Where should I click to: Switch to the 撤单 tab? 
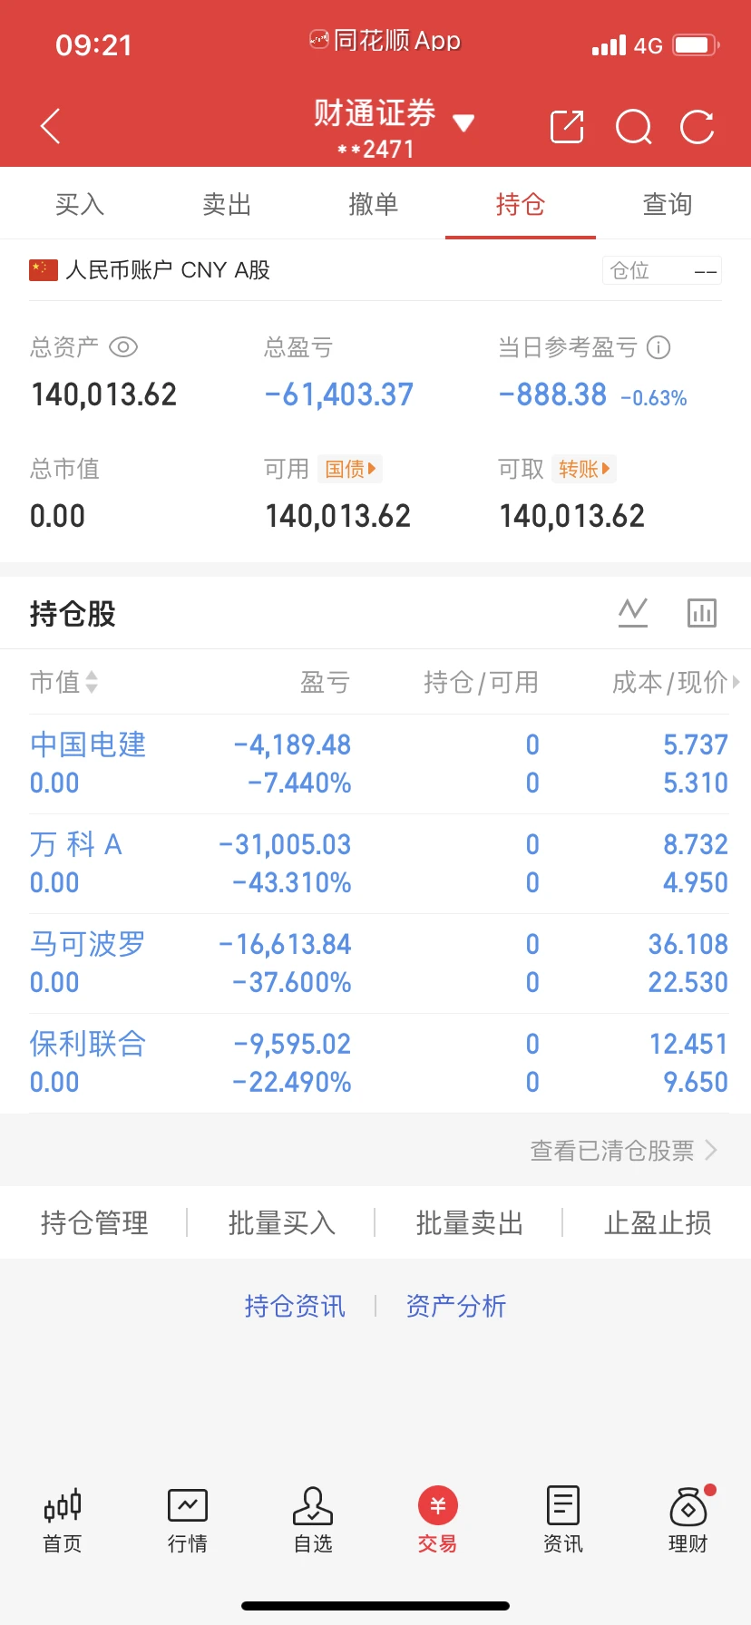[x=374, y=204]
